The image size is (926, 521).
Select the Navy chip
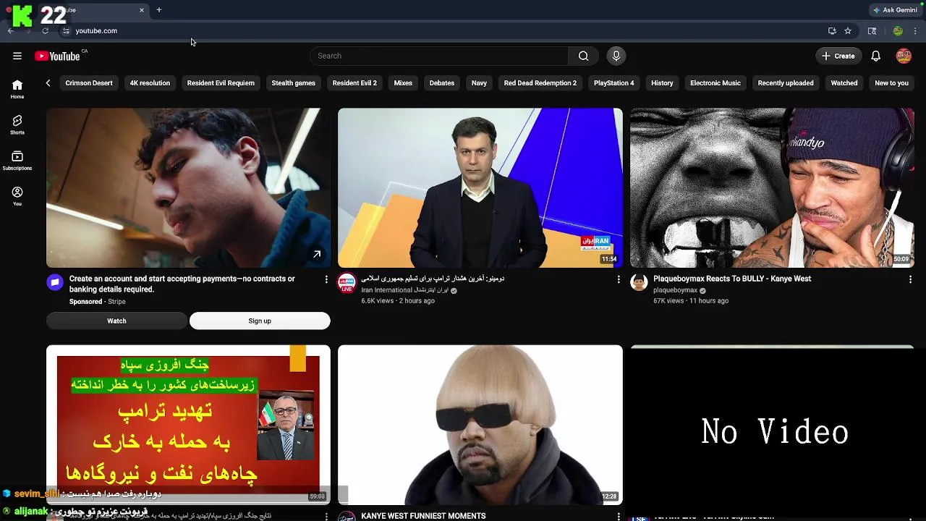click(479, 83)
